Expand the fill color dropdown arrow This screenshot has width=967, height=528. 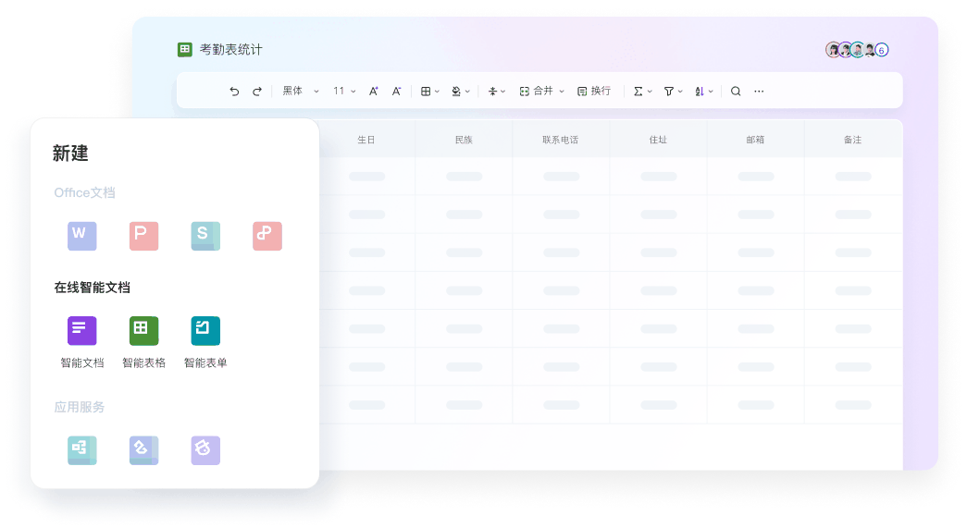[467, 92]
